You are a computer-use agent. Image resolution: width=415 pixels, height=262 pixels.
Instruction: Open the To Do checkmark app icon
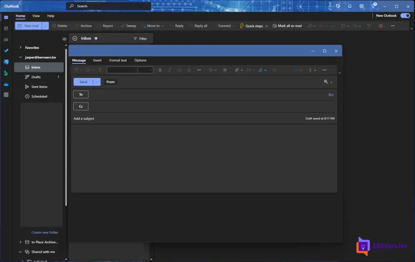click(6, 51)
